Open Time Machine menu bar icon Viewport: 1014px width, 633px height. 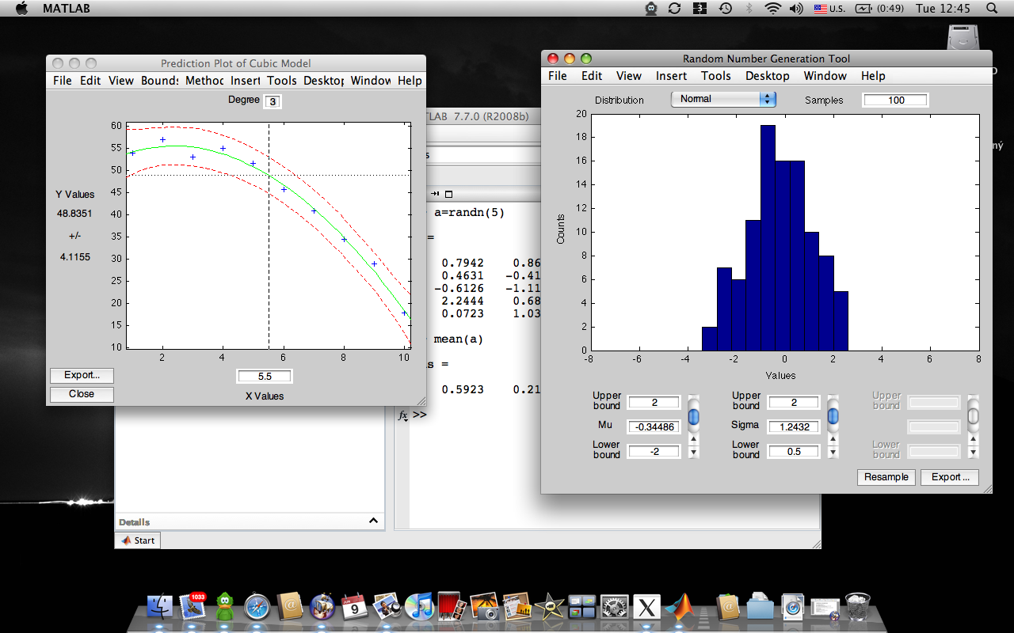click(x=725, y=9)
